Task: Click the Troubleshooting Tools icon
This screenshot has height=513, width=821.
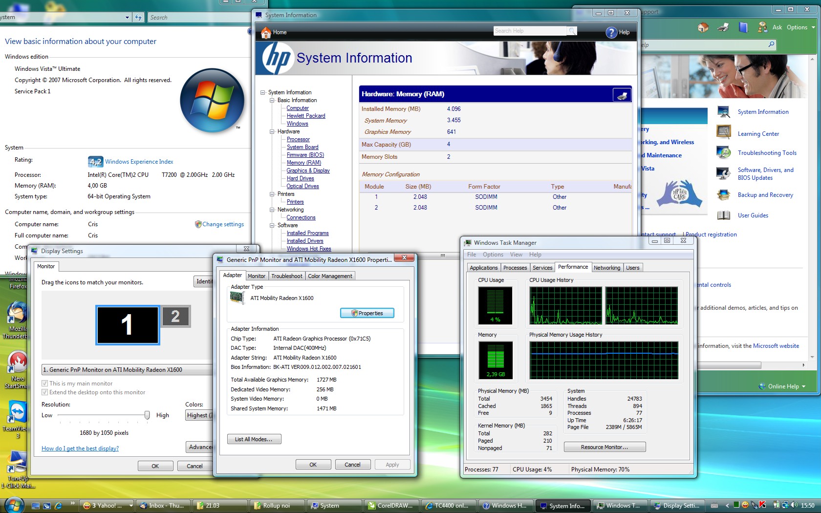Action: [x=723, y=152]
